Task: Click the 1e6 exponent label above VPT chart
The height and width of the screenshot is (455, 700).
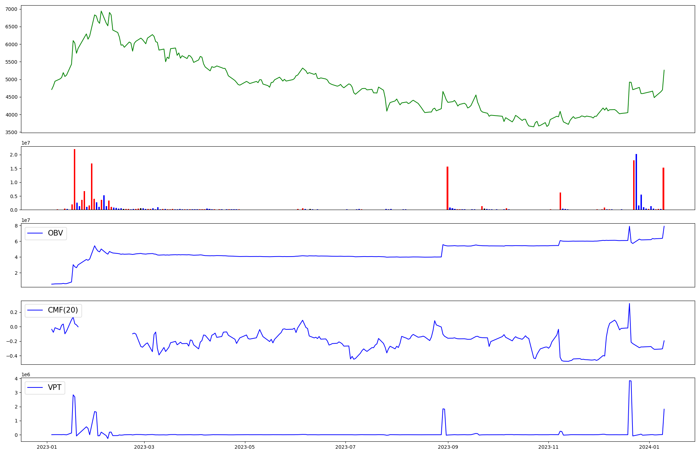Action: (x=26, y=375)
